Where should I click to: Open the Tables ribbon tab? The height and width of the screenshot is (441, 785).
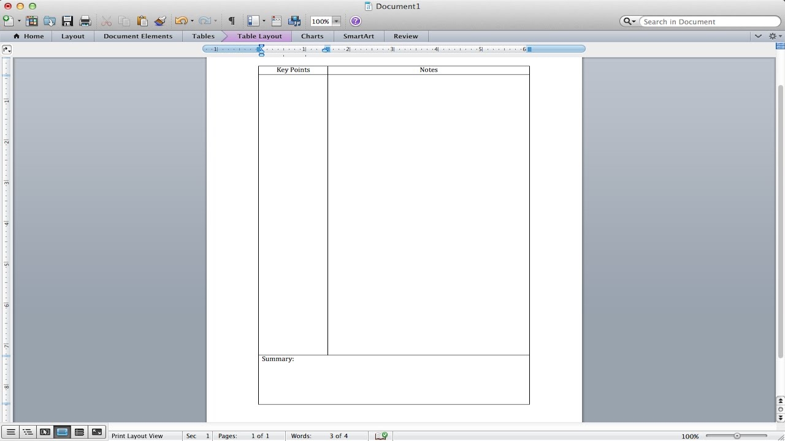203,36
